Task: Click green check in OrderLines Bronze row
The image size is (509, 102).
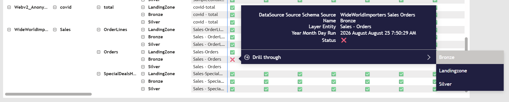Action: tap(232, 37)
